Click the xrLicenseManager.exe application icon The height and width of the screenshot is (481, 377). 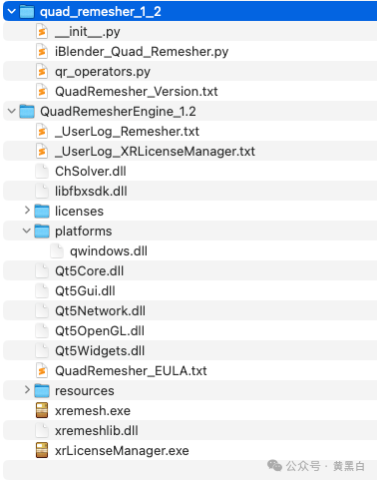(x=42, y=450)
